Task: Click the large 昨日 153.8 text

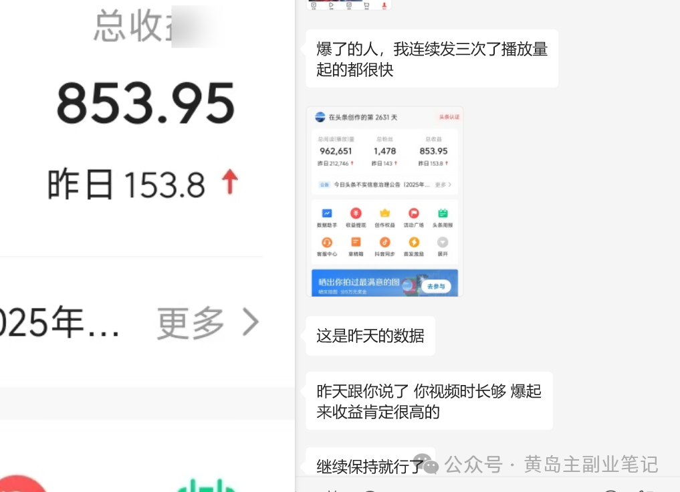Action: point(126,184)
